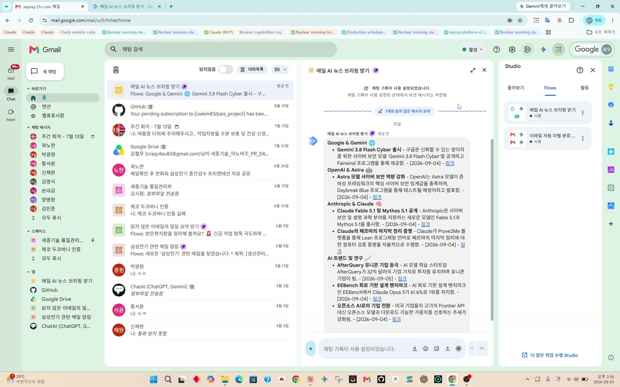Open Google Calendar in the side panel
Screen dimensions: 620x387
pos(611,69)
